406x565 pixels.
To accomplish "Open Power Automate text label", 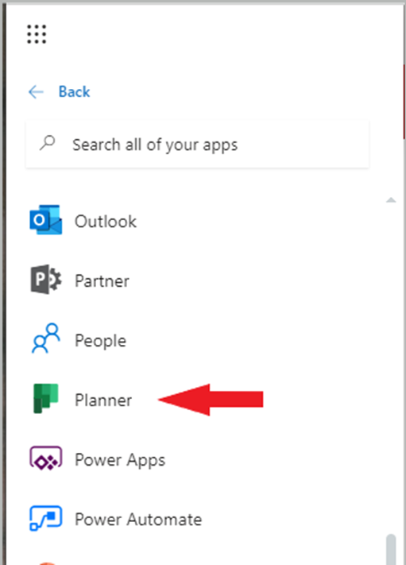I will (138, 519).
